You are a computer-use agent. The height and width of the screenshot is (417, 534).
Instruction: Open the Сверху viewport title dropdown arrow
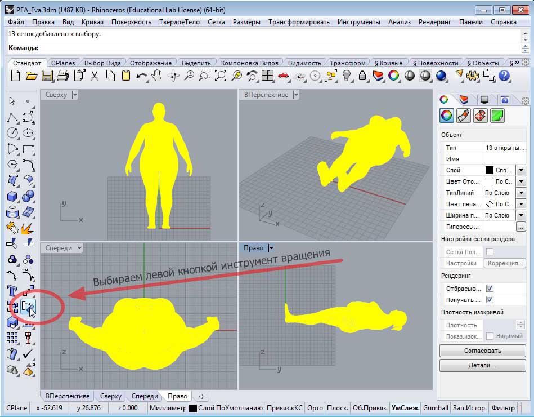[75, 95]
